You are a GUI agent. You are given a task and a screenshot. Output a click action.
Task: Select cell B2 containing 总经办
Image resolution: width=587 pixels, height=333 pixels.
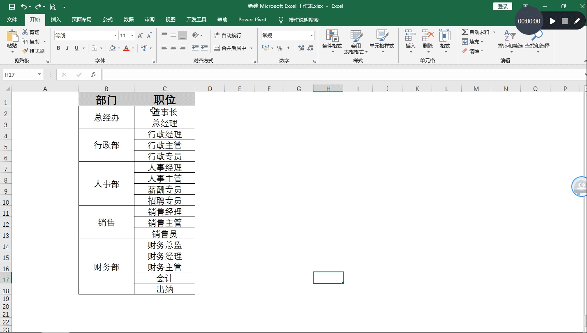(x=106, y=117)
